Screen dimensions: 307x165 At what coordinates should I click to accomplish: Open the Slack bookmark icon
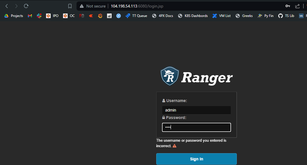(39, 16)
